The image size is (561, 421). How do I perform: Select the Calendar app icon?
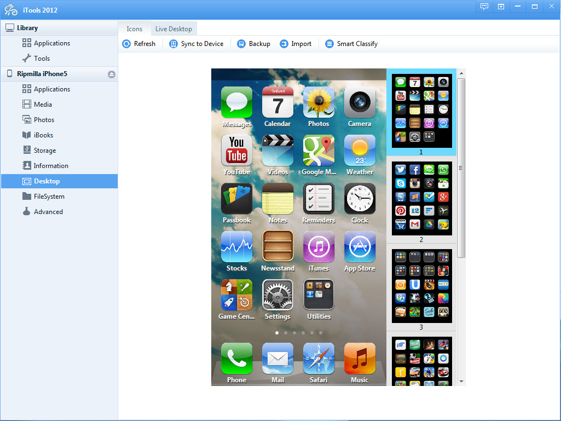click(x=277, y=102)
